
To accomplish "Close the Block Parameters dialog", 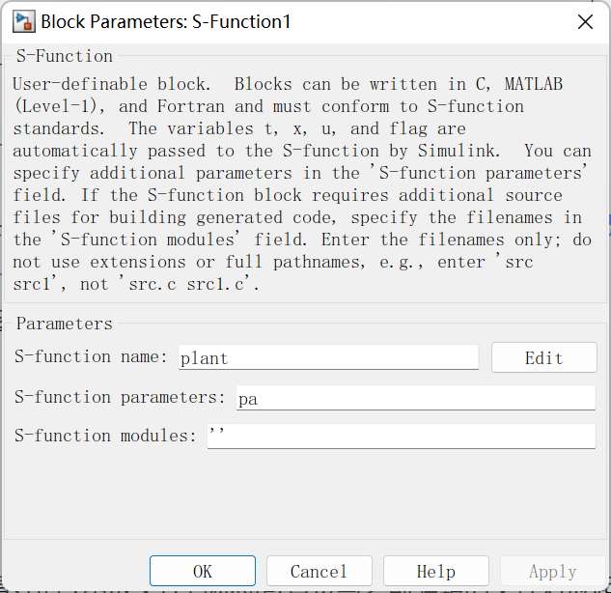I will click(x=584, y=21).
